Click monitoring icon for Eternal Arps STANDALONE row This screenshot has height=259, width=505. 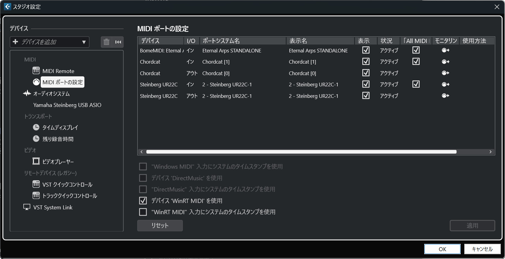[445, 50]
